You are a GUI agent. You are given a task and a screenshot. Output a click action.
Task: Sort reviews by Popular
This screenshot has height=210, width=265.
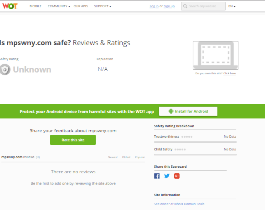pyautogui.click(x=140, y=157)
